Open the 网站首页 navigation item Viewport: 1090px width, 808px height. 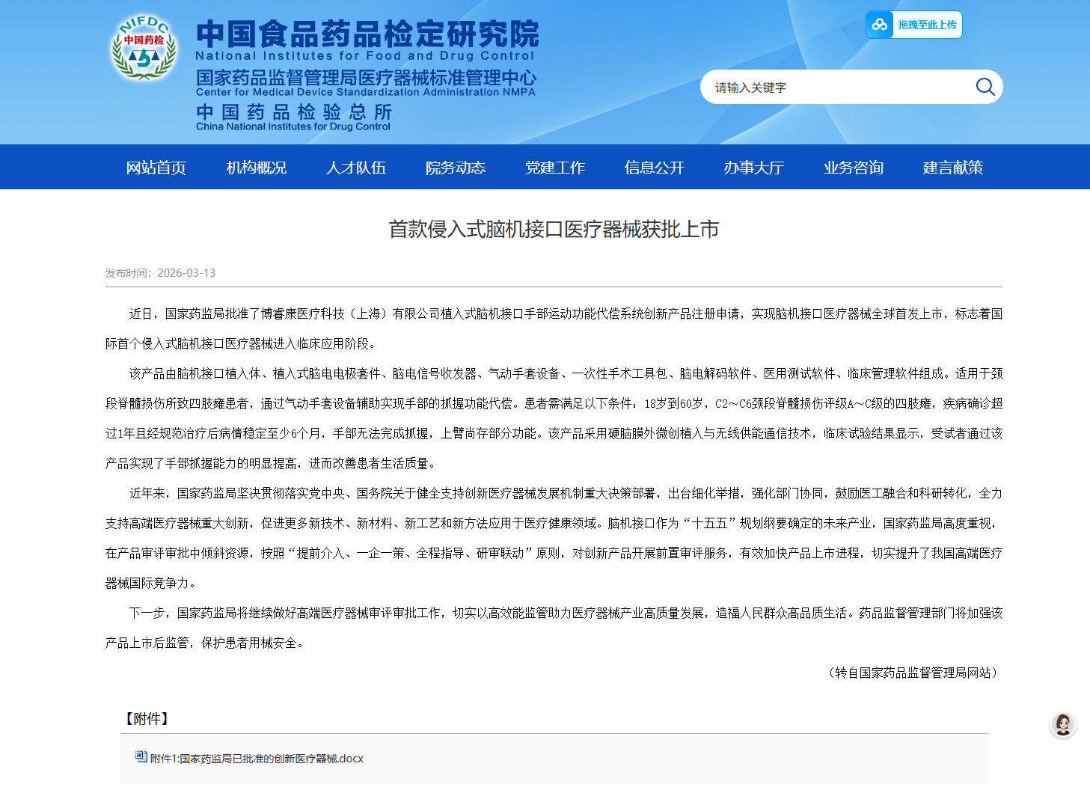coord(156,168)
